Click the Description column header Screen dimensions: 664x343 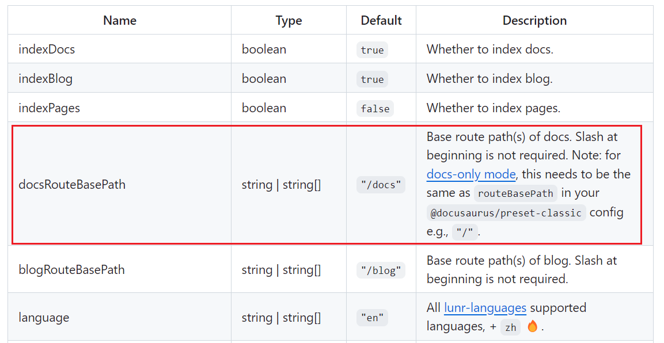tap(534, 20)
